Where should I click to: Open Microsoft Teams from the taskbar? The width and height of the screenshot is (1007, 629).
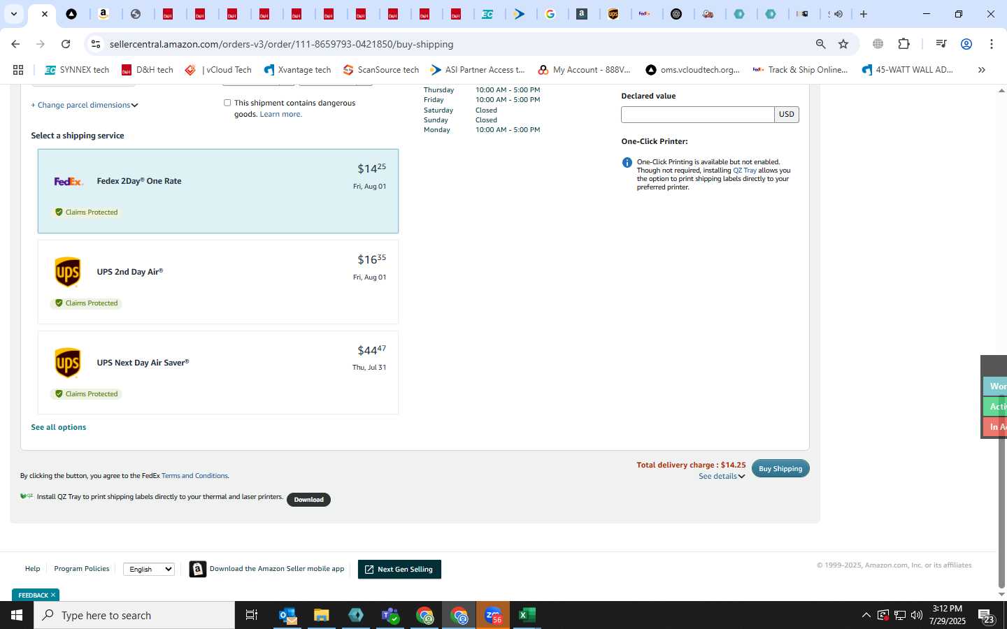point(390,615)
